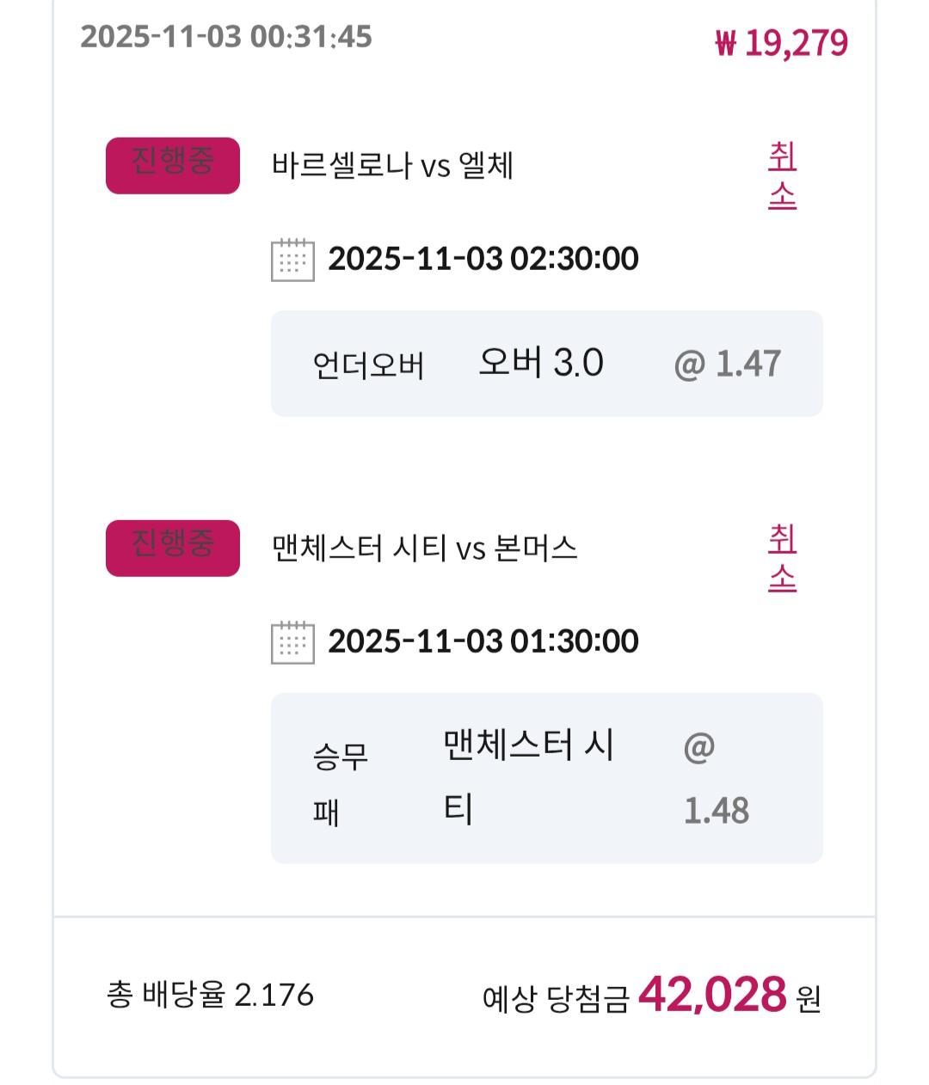
Task: Click the 총 배당율 2.176 total odds
Action: (211, 996)
